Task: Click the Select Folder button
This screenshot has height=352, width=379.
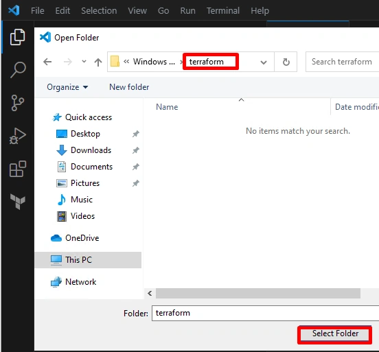Action: click(335, 334)
